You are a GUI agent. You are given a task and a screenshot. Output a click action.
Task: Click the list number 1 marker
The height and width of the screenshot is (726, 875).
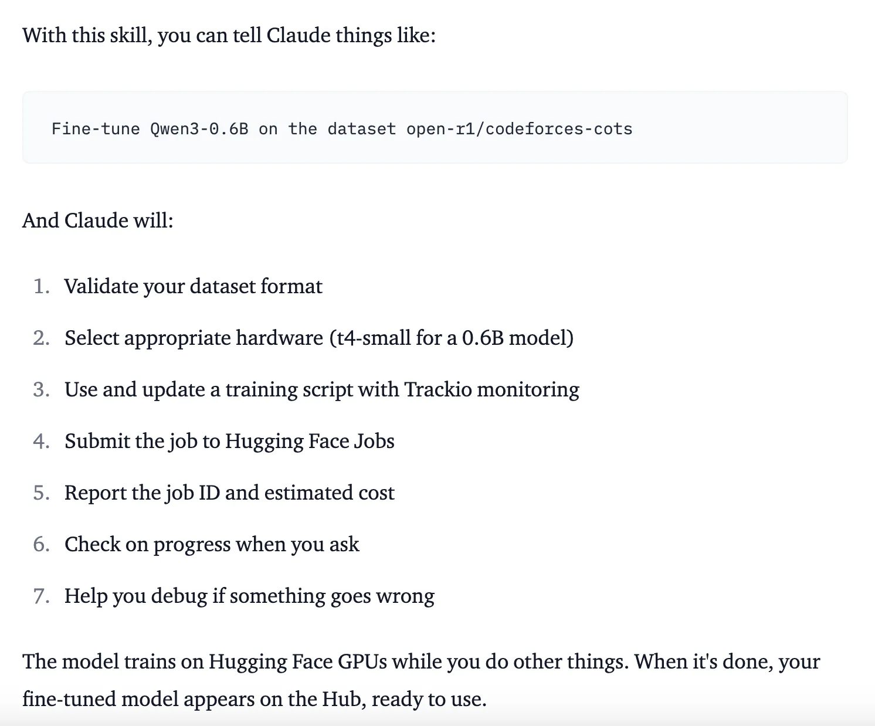coord(41,286)
